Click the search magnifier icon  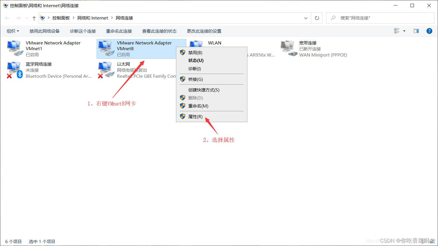coord(333,18)
